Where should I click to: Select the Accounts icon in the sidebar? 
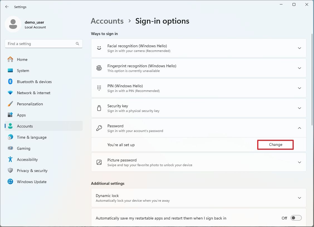(x=10, y=126)
